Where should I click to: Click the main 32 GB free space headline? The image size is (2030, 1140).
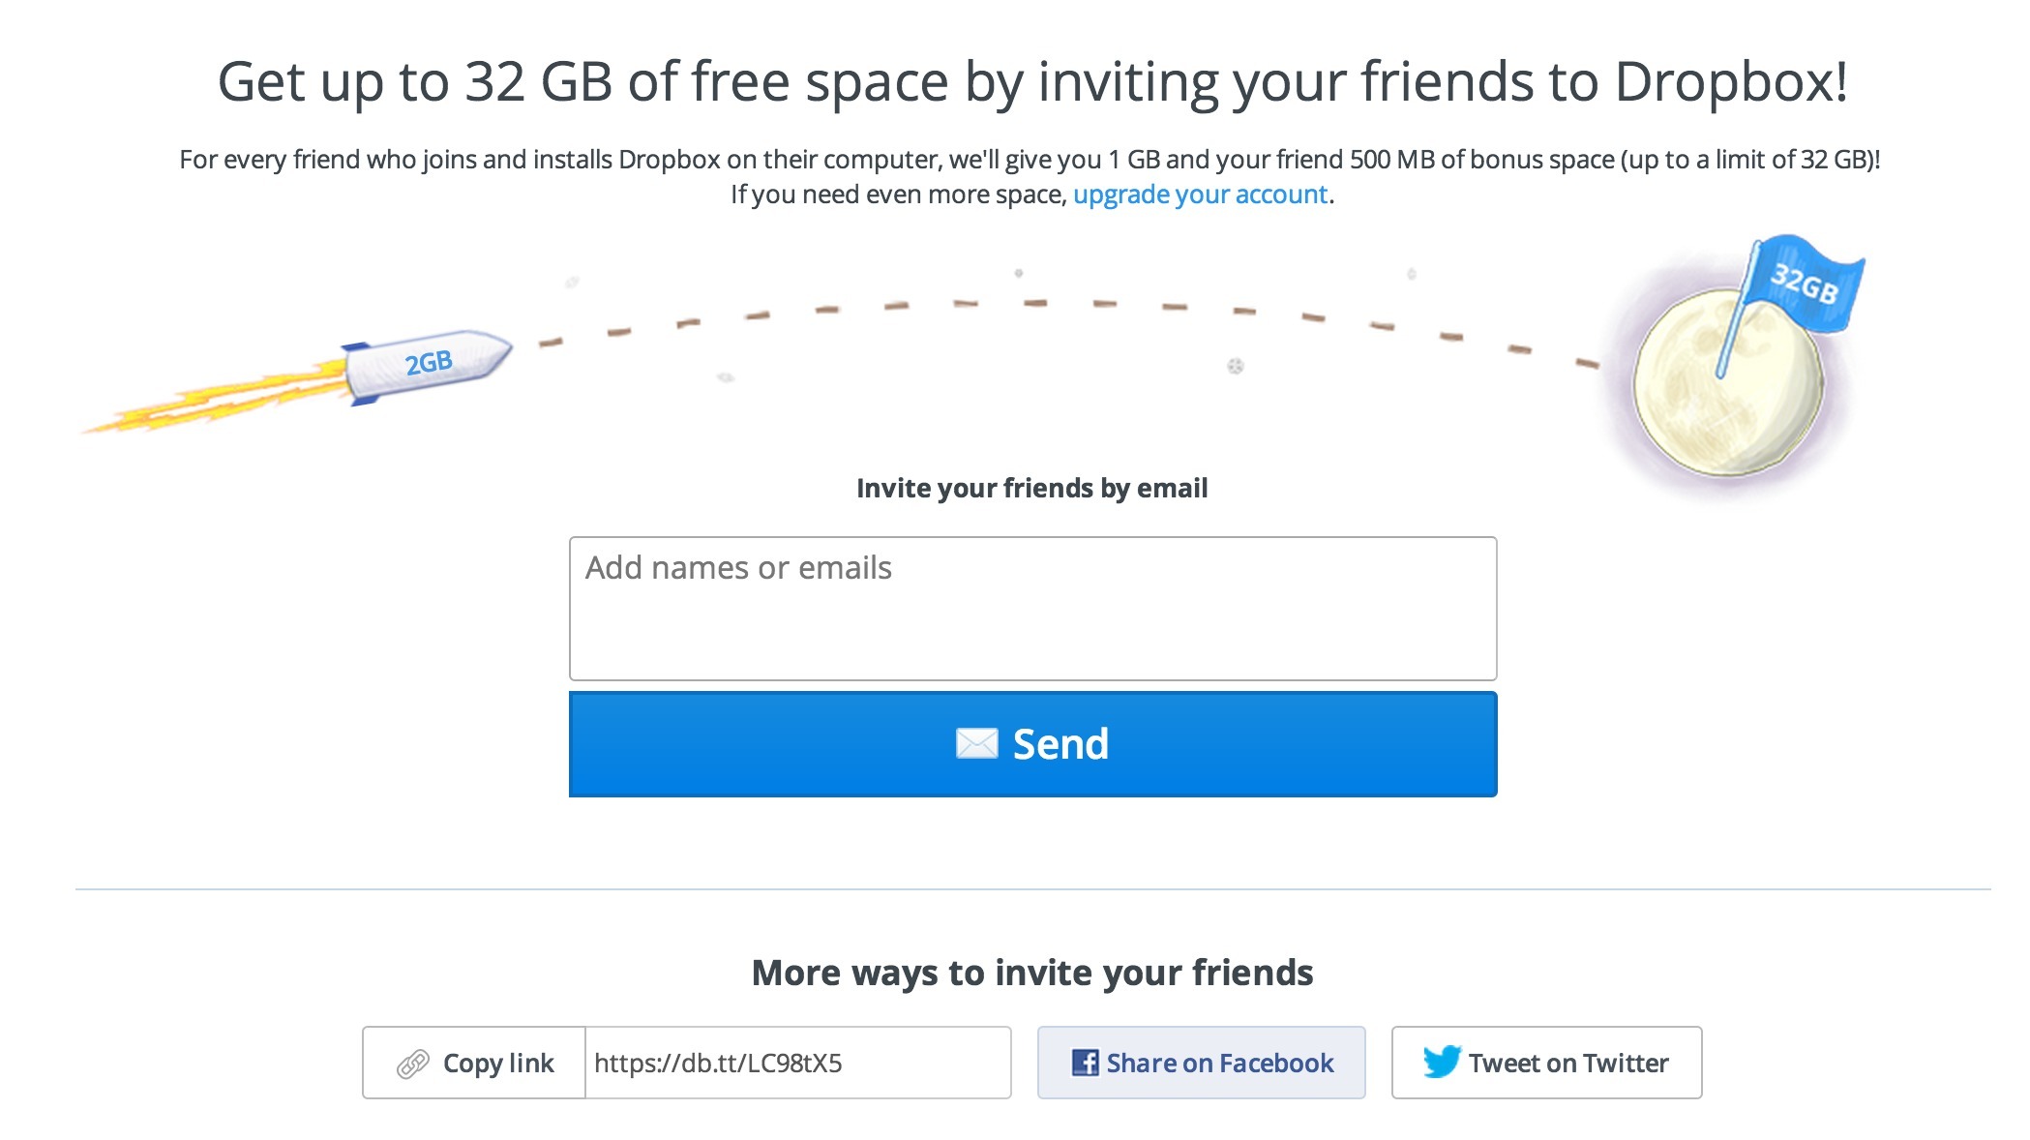(1032, 81)
